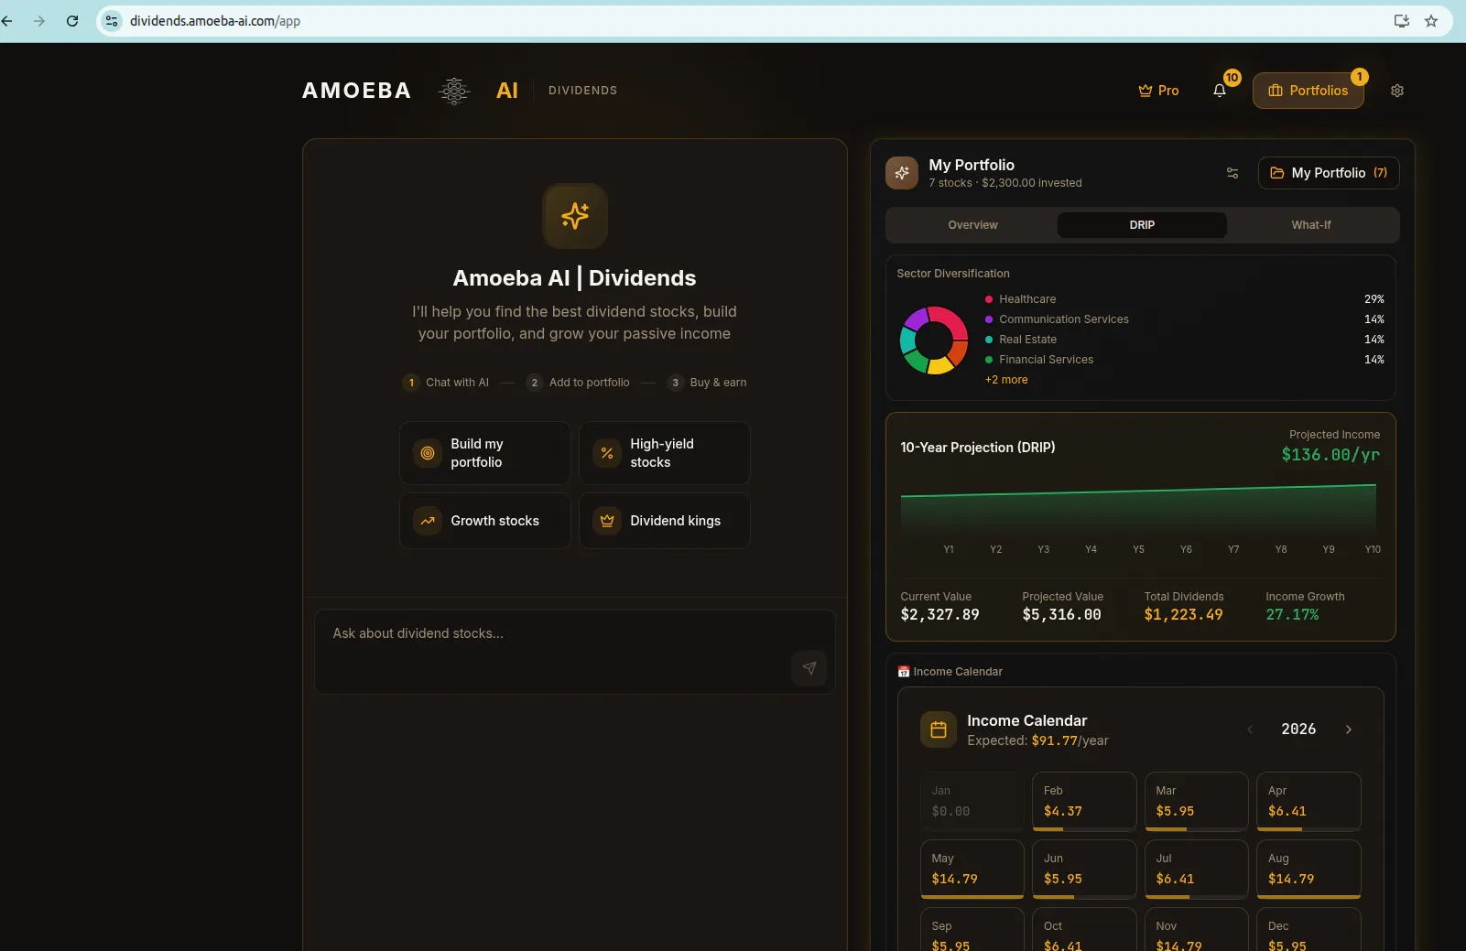
Task: Click the 10-Year Projection chart area
Action: [1138, 513]
